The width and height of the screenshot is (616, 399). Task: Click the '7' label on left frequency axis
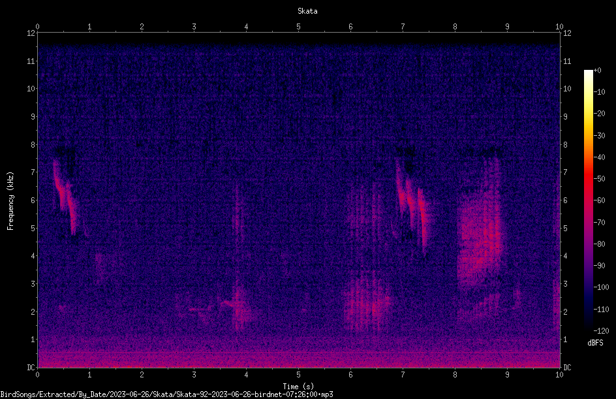pos(33,172)
